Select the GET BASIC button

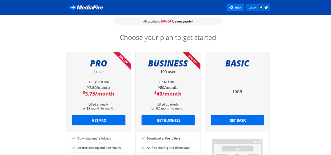237,120
